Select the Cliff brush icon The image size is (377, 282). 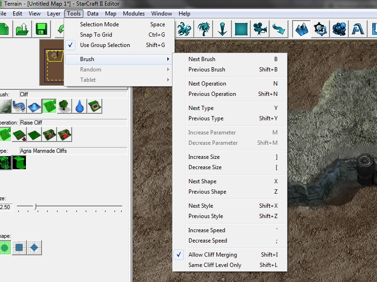[x=49, y=106]
